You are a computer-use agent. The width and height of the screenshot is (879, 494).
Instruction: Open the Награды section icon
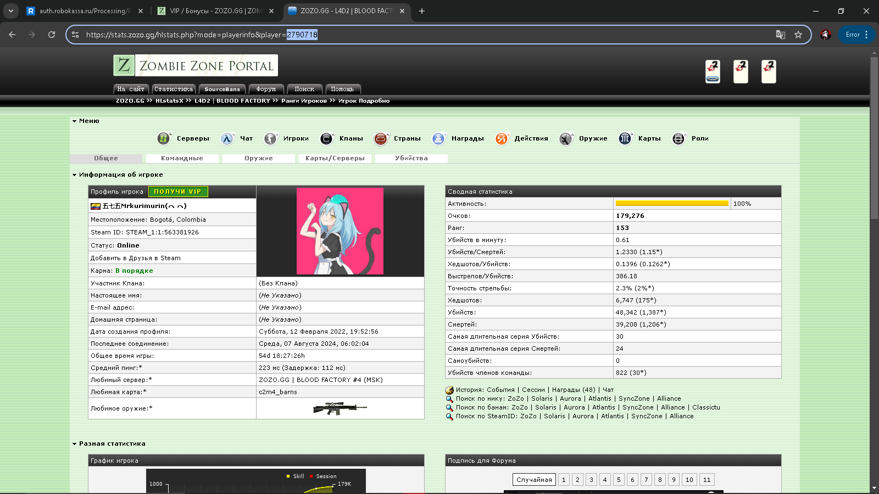pyautogui.click(x=438, y=139)
